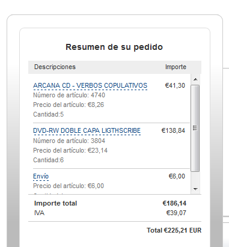This screenshot has height=247, width=229.
Task: Click the Cantidad:6 quantity text
Action: (x=48, y=160)
